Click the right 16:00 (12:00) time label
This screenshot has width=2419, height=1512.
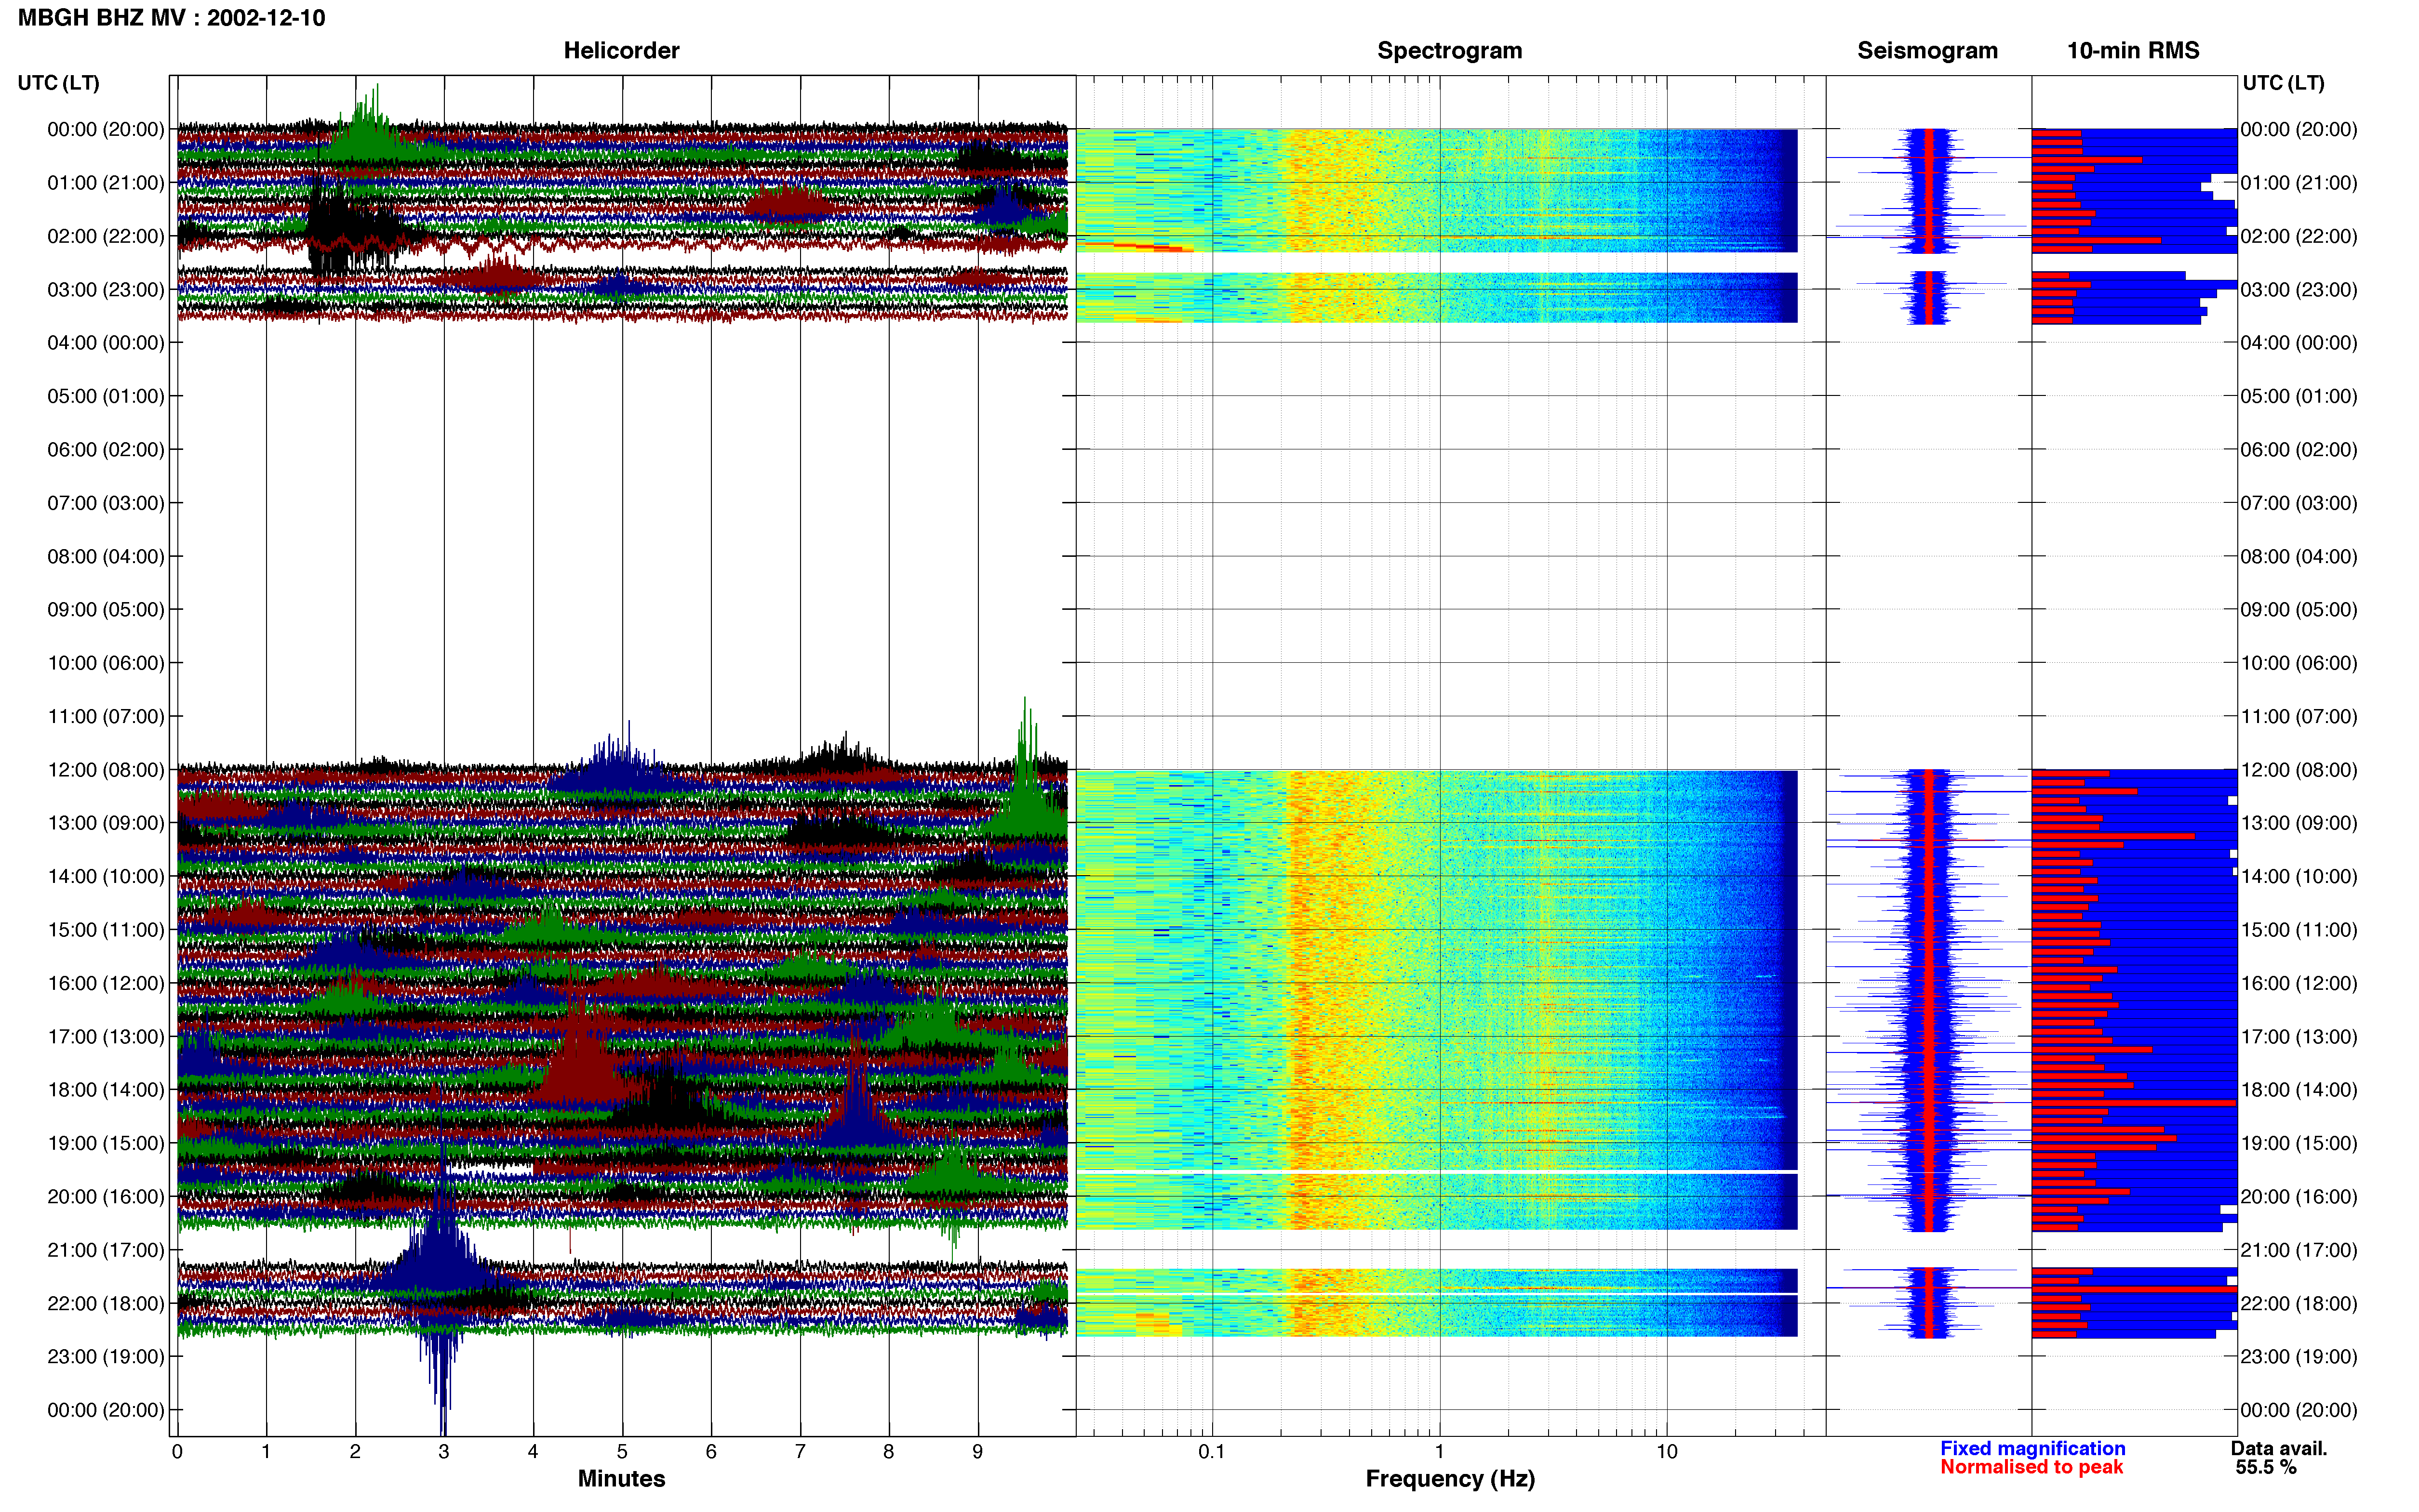(x=2299, y=983)
